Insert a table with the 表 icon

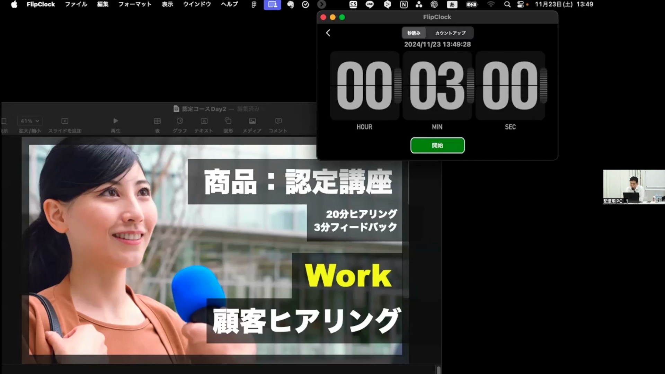pos(157,121)
